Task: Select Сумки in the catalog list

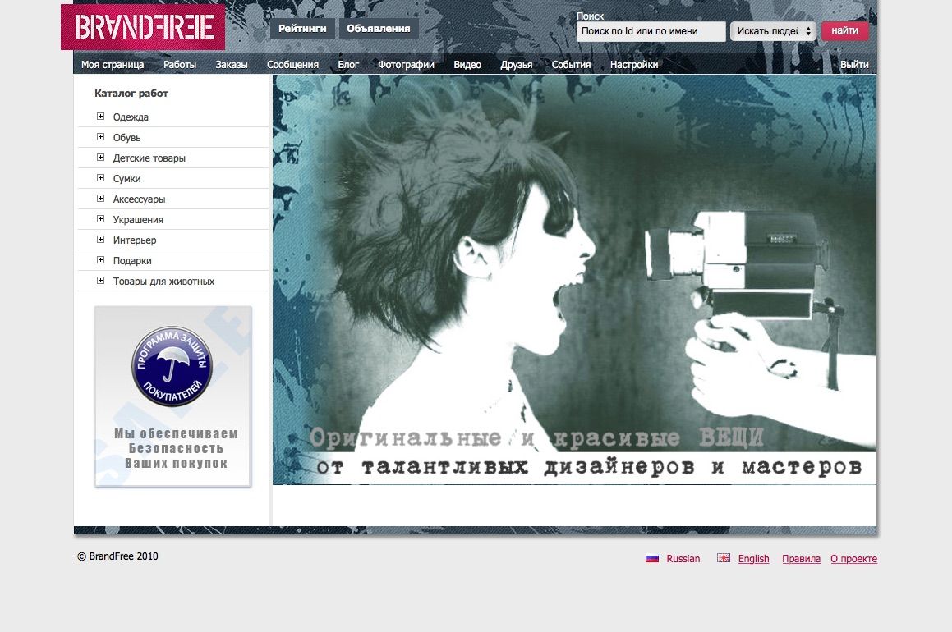Action: [x=126, y=179]
